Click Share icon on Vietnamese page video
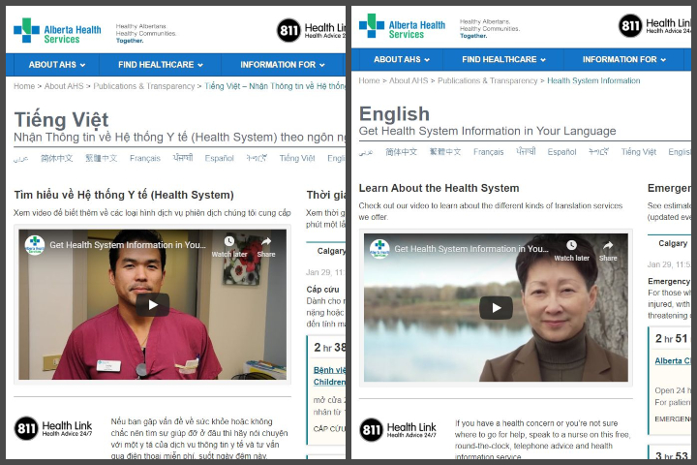697x465 pixels. 266,246
